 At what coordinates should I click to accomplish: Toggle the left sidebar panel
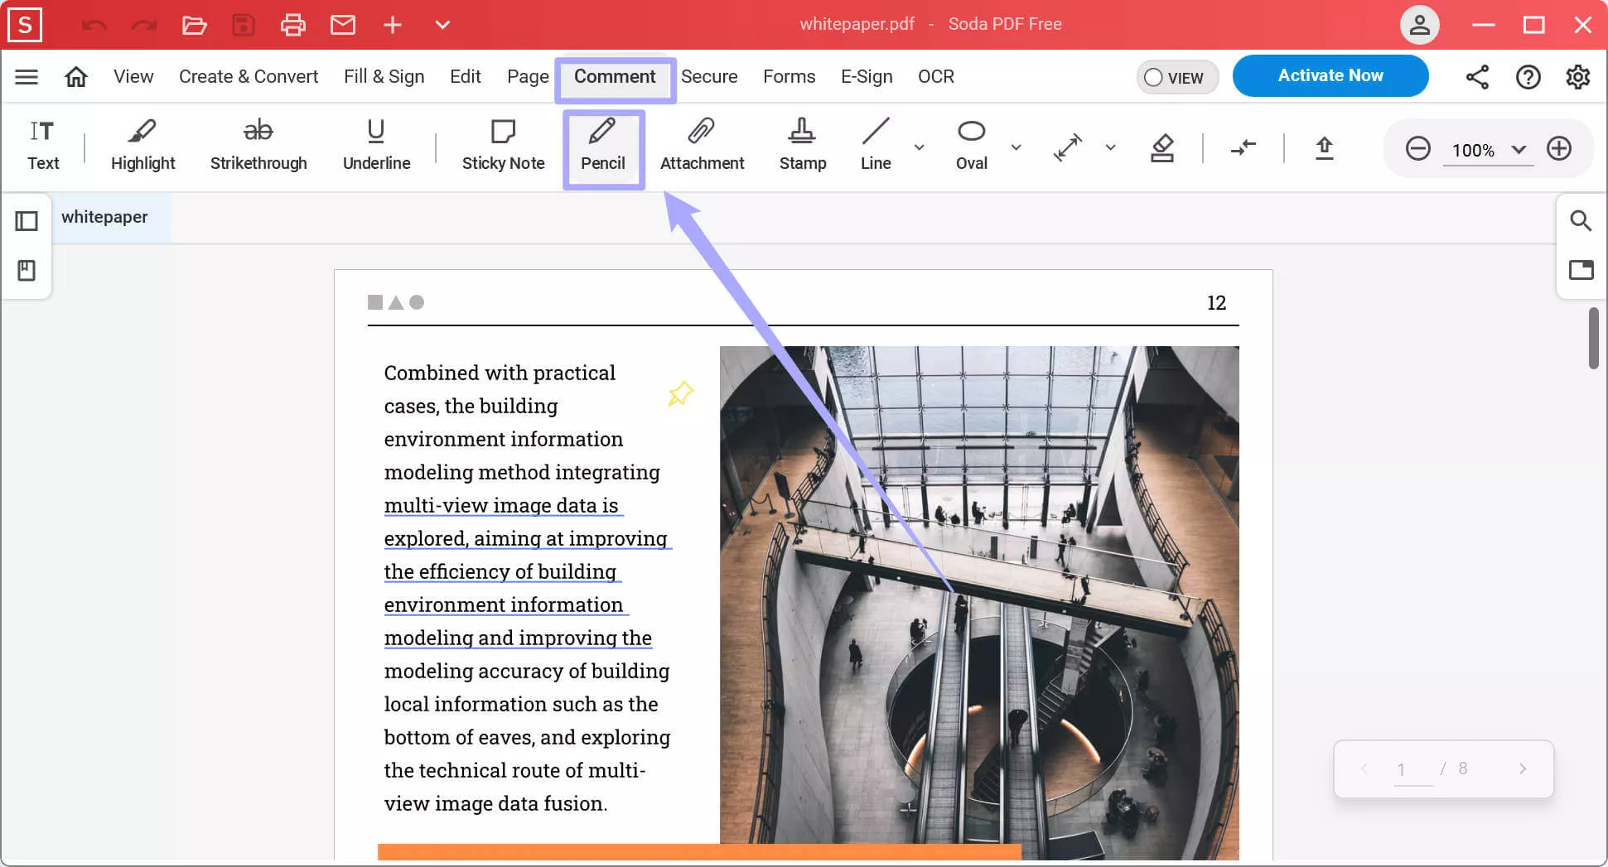(27, 221)
